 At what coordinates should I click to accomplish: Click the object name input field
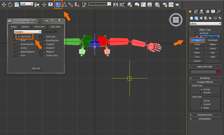[x=203, y=71]
